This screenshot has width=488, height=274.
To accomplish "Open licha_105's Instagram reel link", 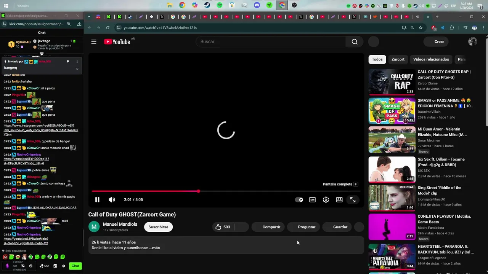I will [41, 130].
